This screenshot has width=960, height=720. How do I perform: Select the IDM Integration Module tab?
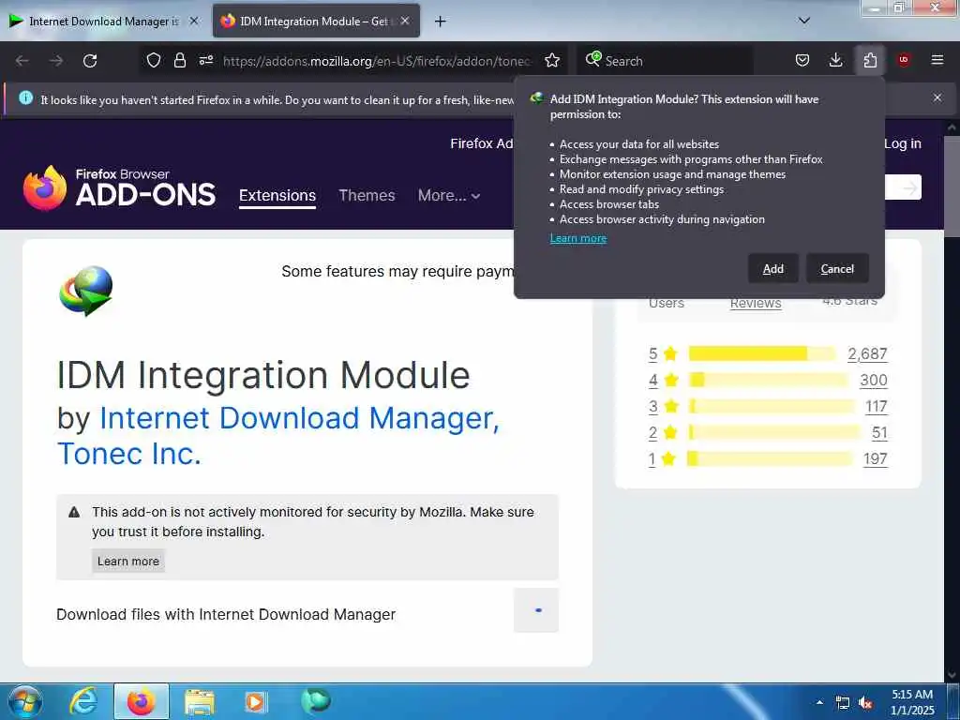coord(315,22)
